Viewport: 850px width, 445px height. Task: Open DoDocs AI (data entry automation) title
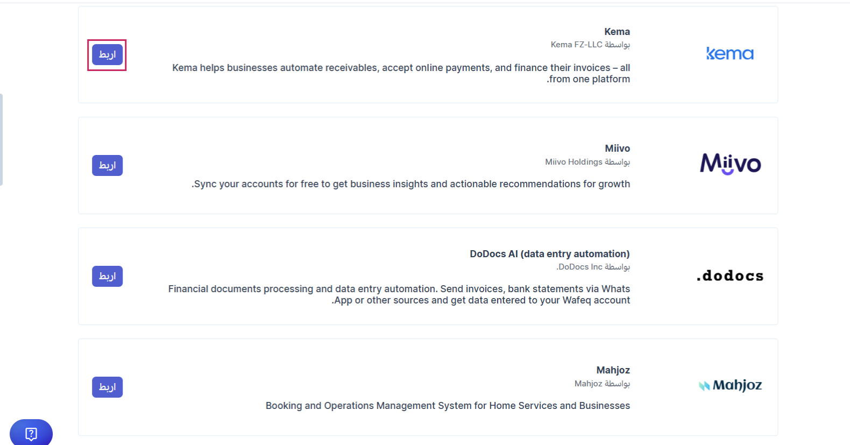click(549, 254)
